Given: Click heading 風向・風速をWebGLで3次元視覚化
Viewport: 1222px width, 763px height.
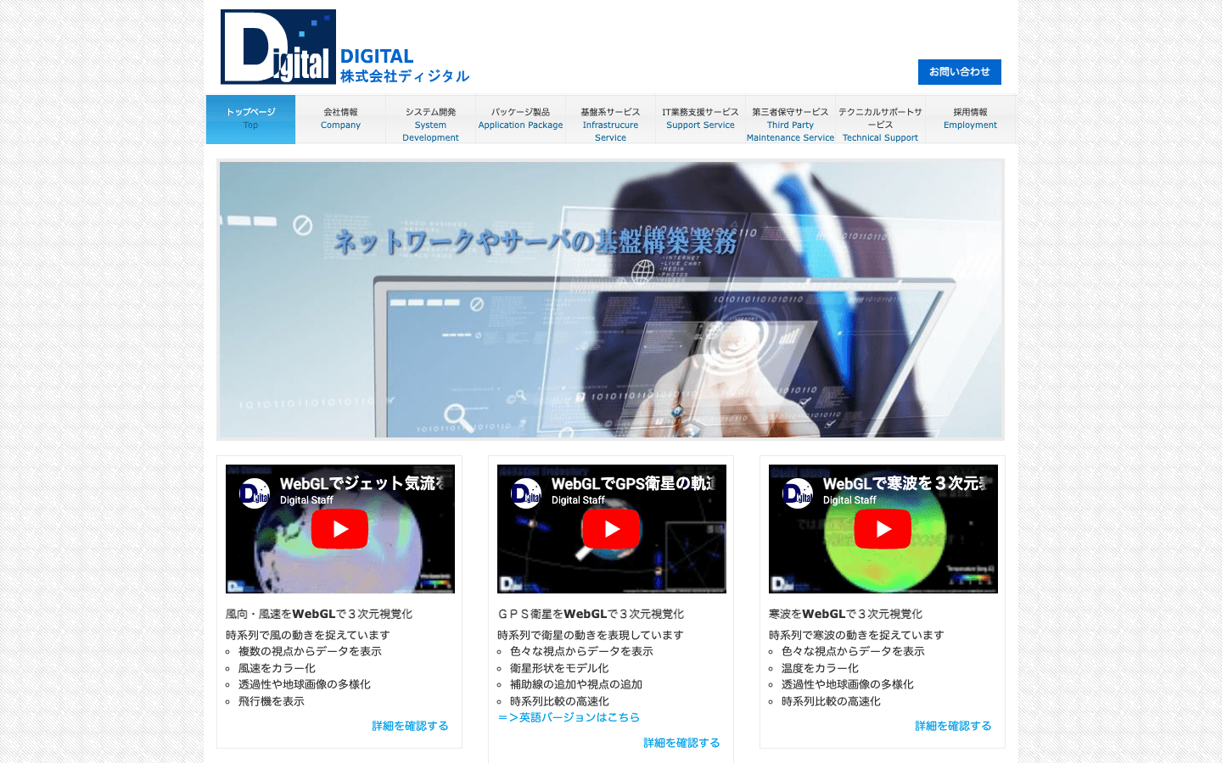Looking at the screenshot, I should point(319,614).
